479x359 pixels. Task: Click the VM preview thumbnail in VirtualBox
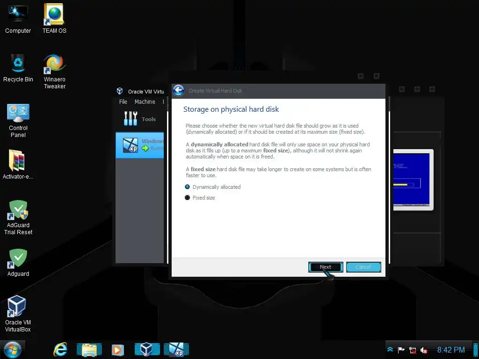pos(413,180)
